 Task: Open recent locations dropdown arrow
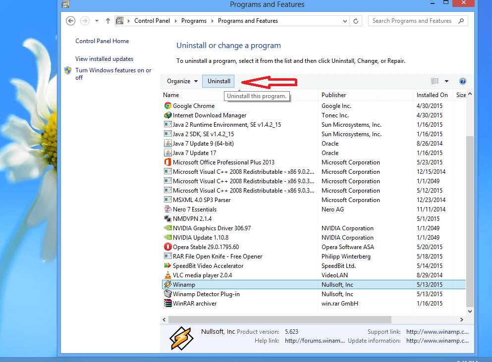(x=97, y=21)
